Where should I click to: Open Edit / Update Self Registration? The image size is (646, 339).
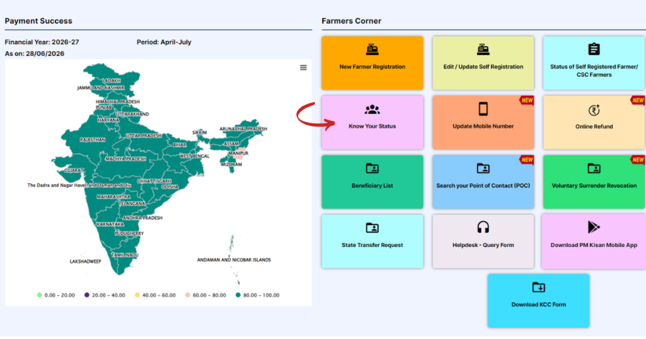pyautogui.click(x=483, y=63)
